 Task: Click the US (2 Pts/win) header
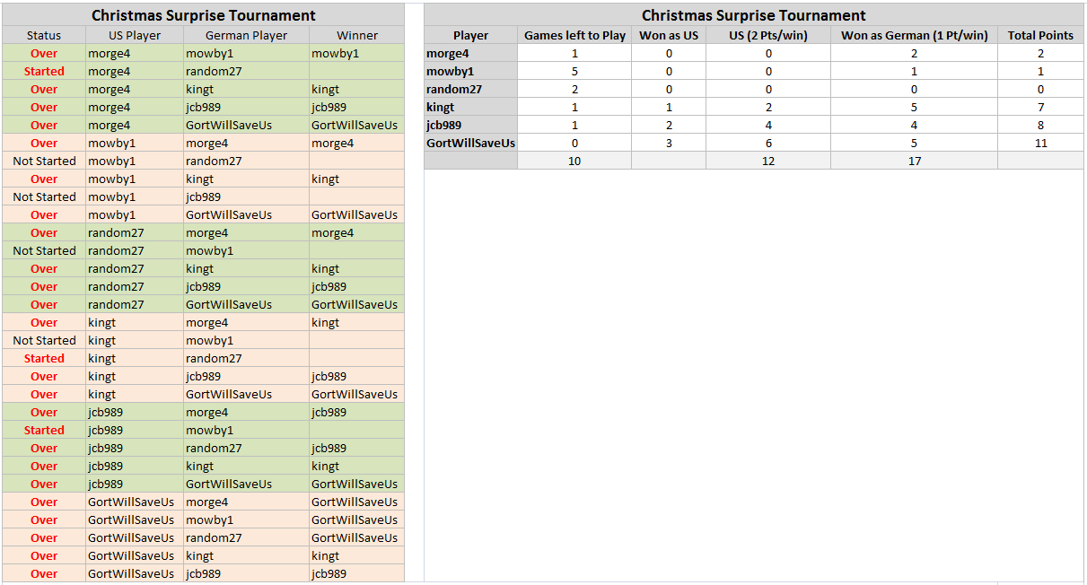768,35
